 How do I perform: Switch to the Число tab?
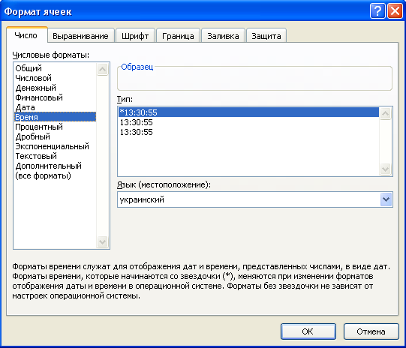[26, 35]
